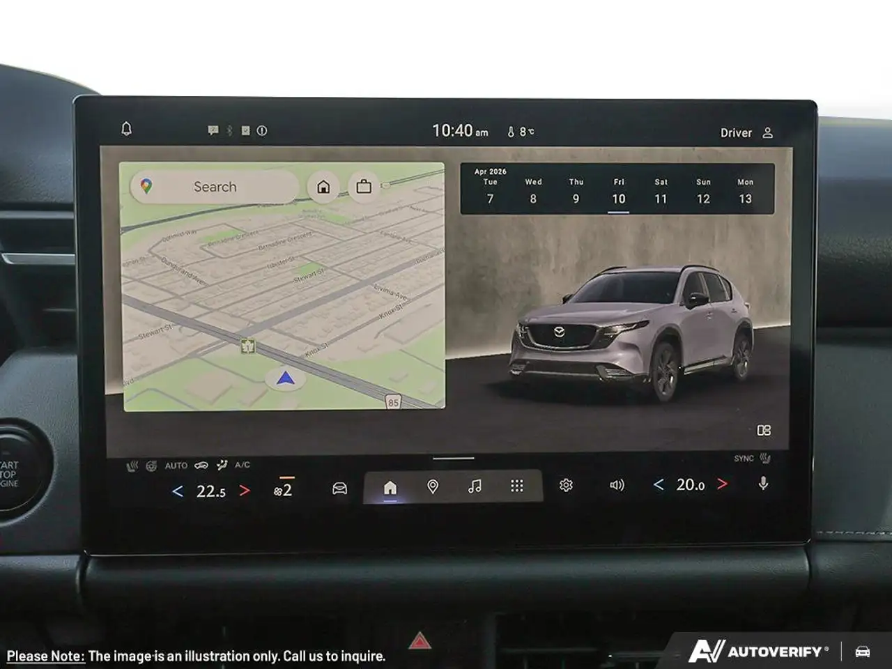
Task: Open the widget layout editor icon
Action: [764, 431]
